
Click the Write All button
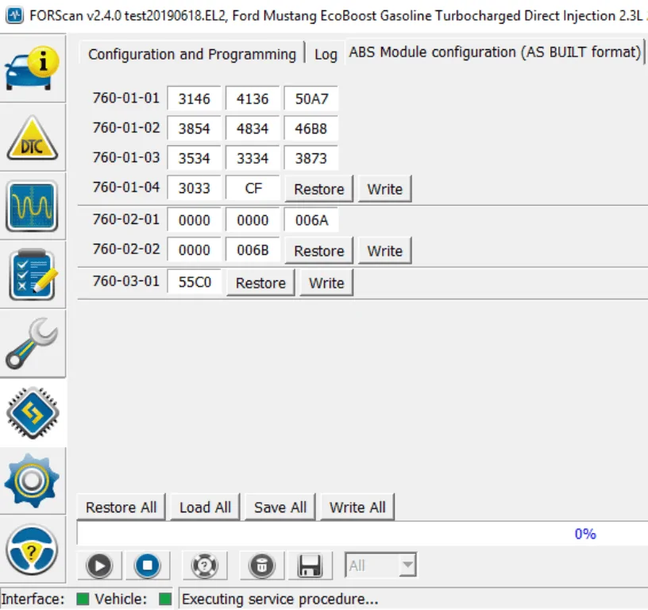point(357,507)
